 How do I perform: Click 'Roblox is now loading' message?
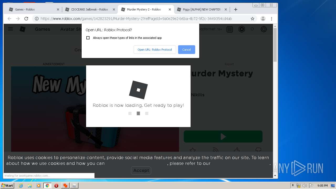pos(138,105)
